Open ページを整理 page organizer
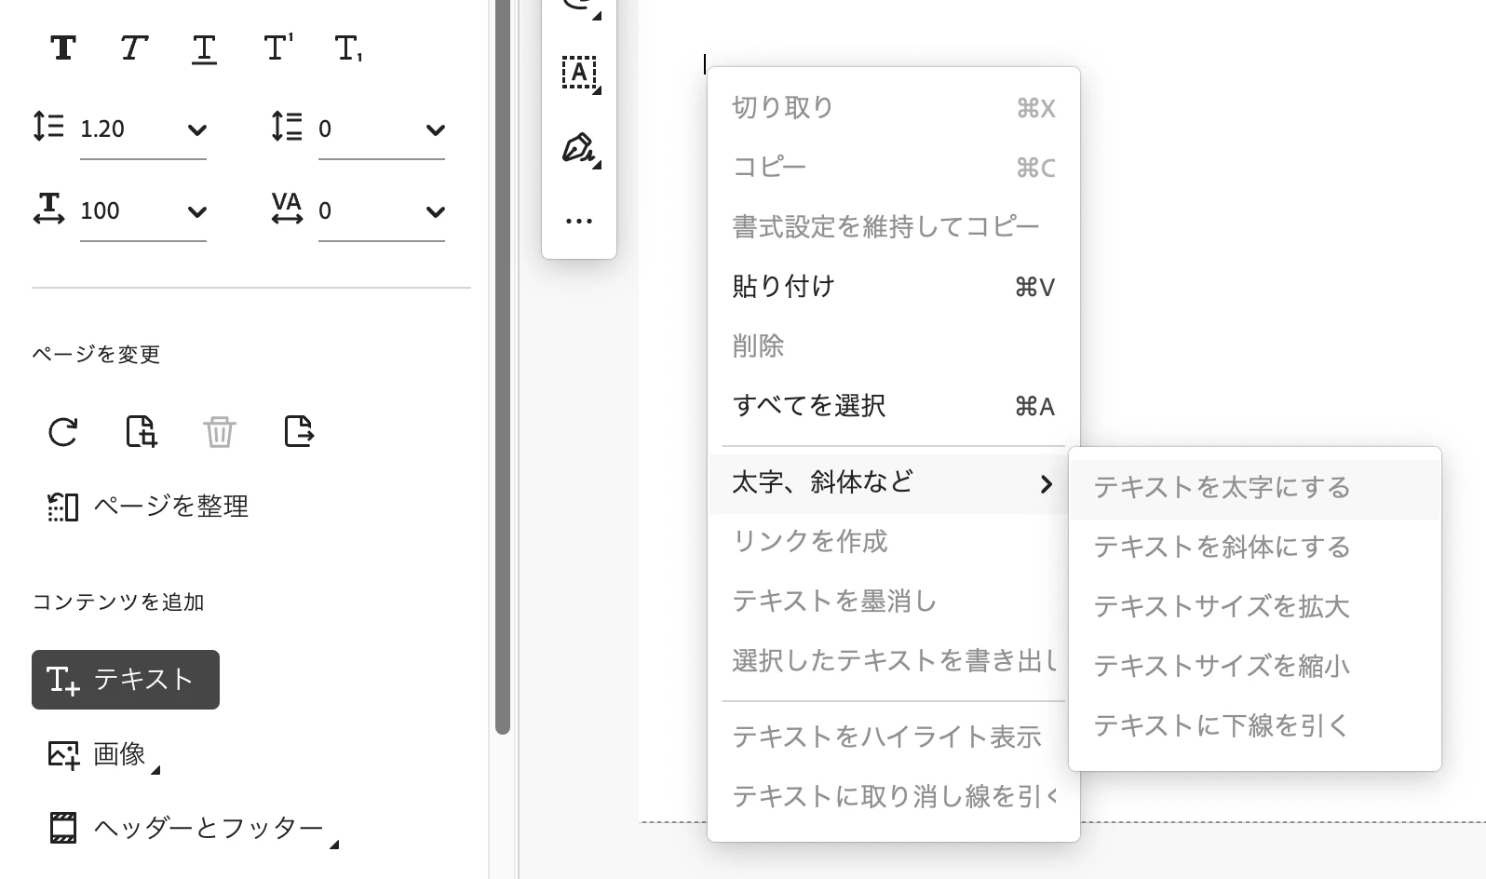This screenshot has height=879, width=1486. (x=148, y=507)
